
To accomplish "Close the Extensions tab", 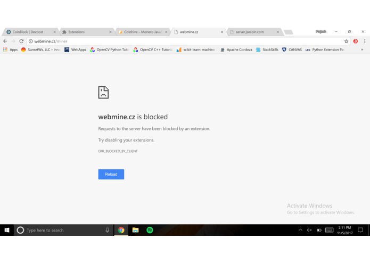I will pos(110,32).
